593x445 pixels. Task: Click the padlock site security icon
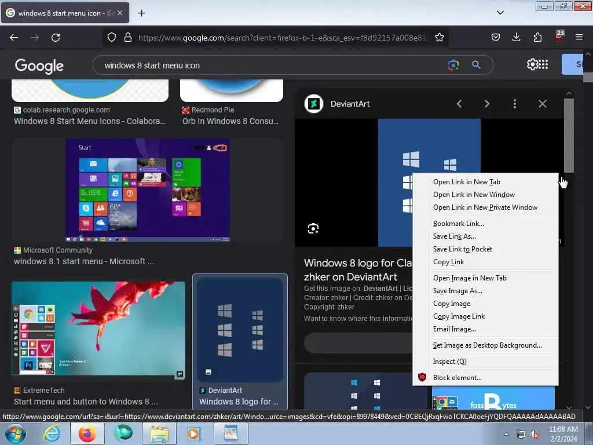coord(128,37)
